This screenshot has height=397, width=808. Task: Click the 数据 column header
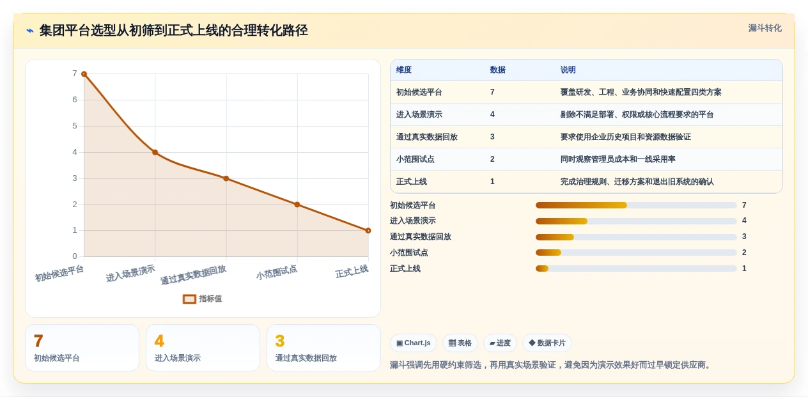coord(498,70)
